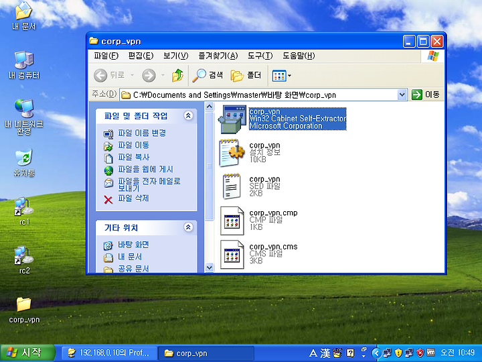Collapse the 파일 및 폴더 작업 panel

[x=188, y=116]
